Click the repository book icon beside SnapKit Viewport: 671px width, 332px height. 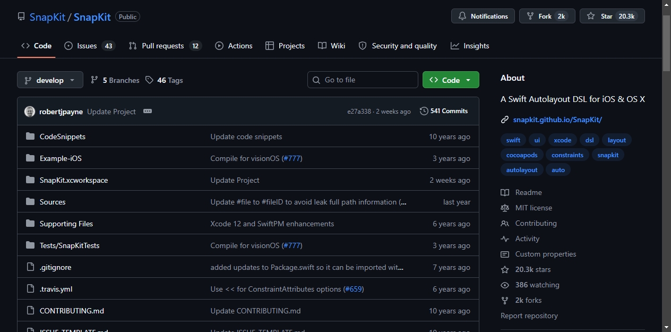(x=21, y=16)
